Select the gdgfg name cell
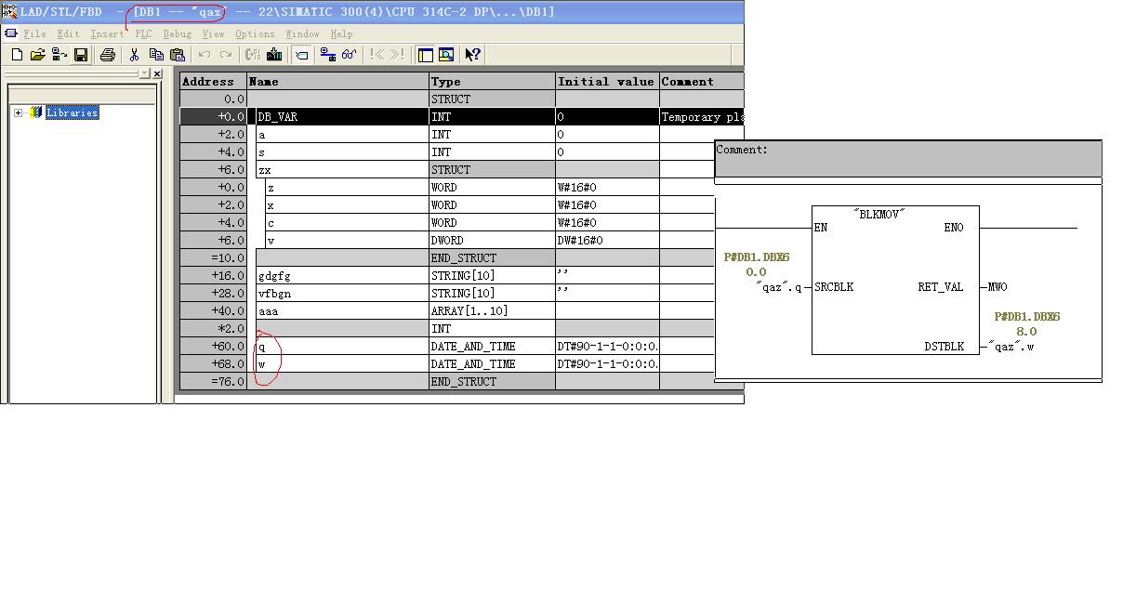Viewport: 1123px width, 592px height. 342,276
